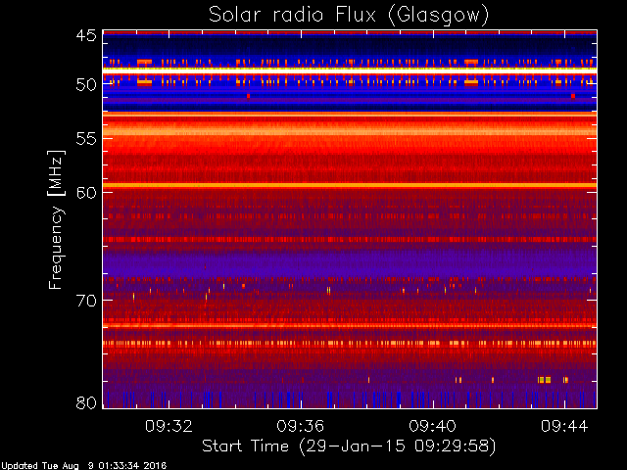Click the 60 frequency tick label
The image size is (627, 470).
pyautogui.click(x=86, y=193)
